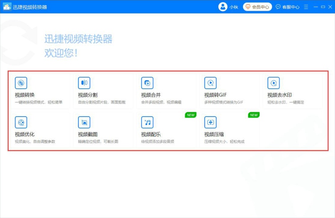
Task: Open the 视频转换 video convert icon
Action: [x=21, y=83]
